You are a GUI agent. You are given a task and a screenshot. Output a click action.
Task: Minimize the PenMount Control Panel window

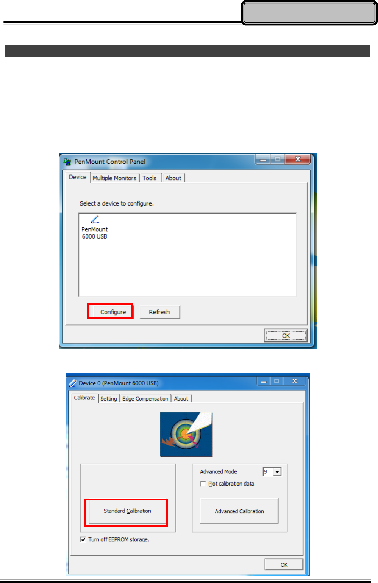[x=263, y=159]
